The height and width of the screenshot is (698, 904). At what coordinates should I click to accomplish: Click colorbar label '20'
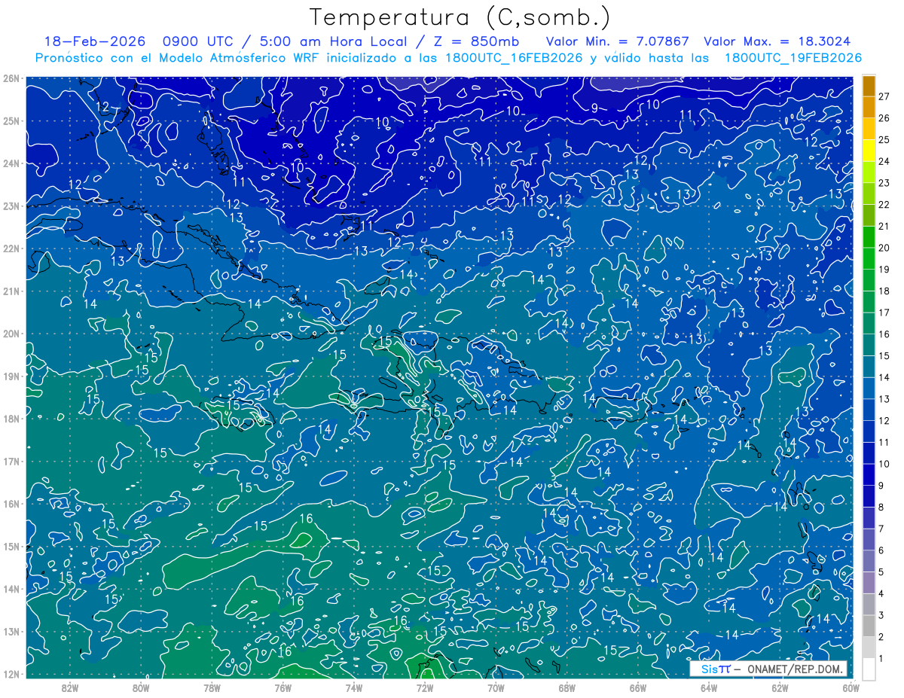884,248
